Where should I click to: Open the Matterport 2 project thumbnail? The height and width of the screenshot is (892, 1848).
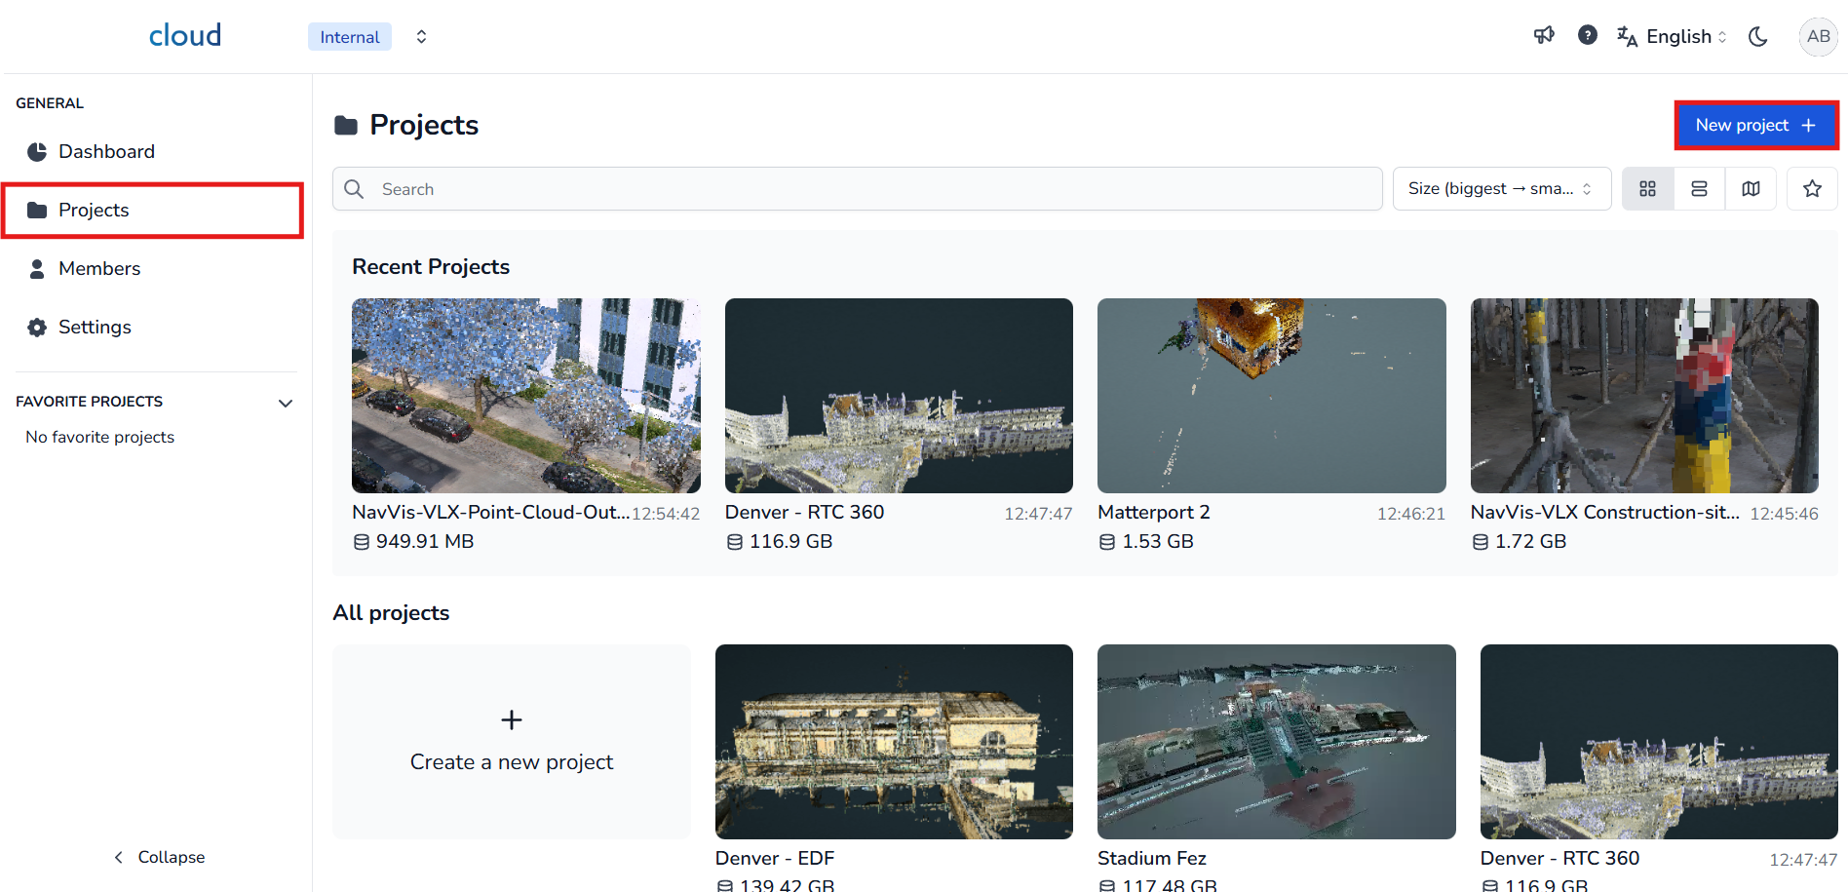click(x=1271, y=396)
